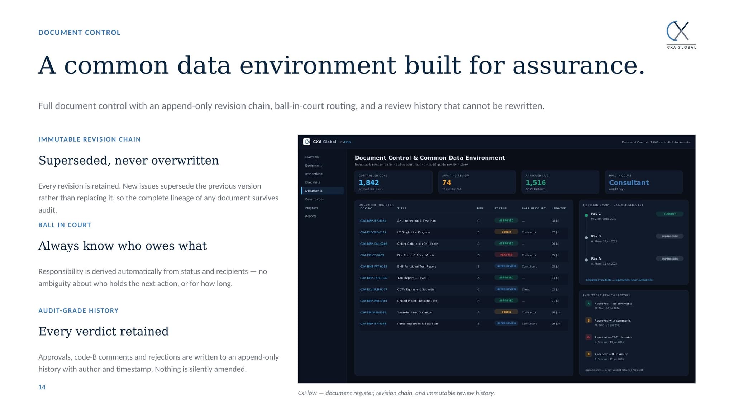734x413 pixels.
Task: Click the 'Always know who owes what' heading
Action: click(x=123, y=246)
